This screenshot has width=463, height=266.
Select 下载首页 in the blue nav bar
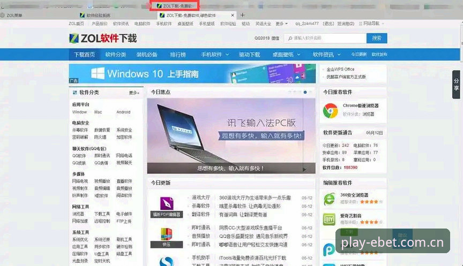coord(85,55)
